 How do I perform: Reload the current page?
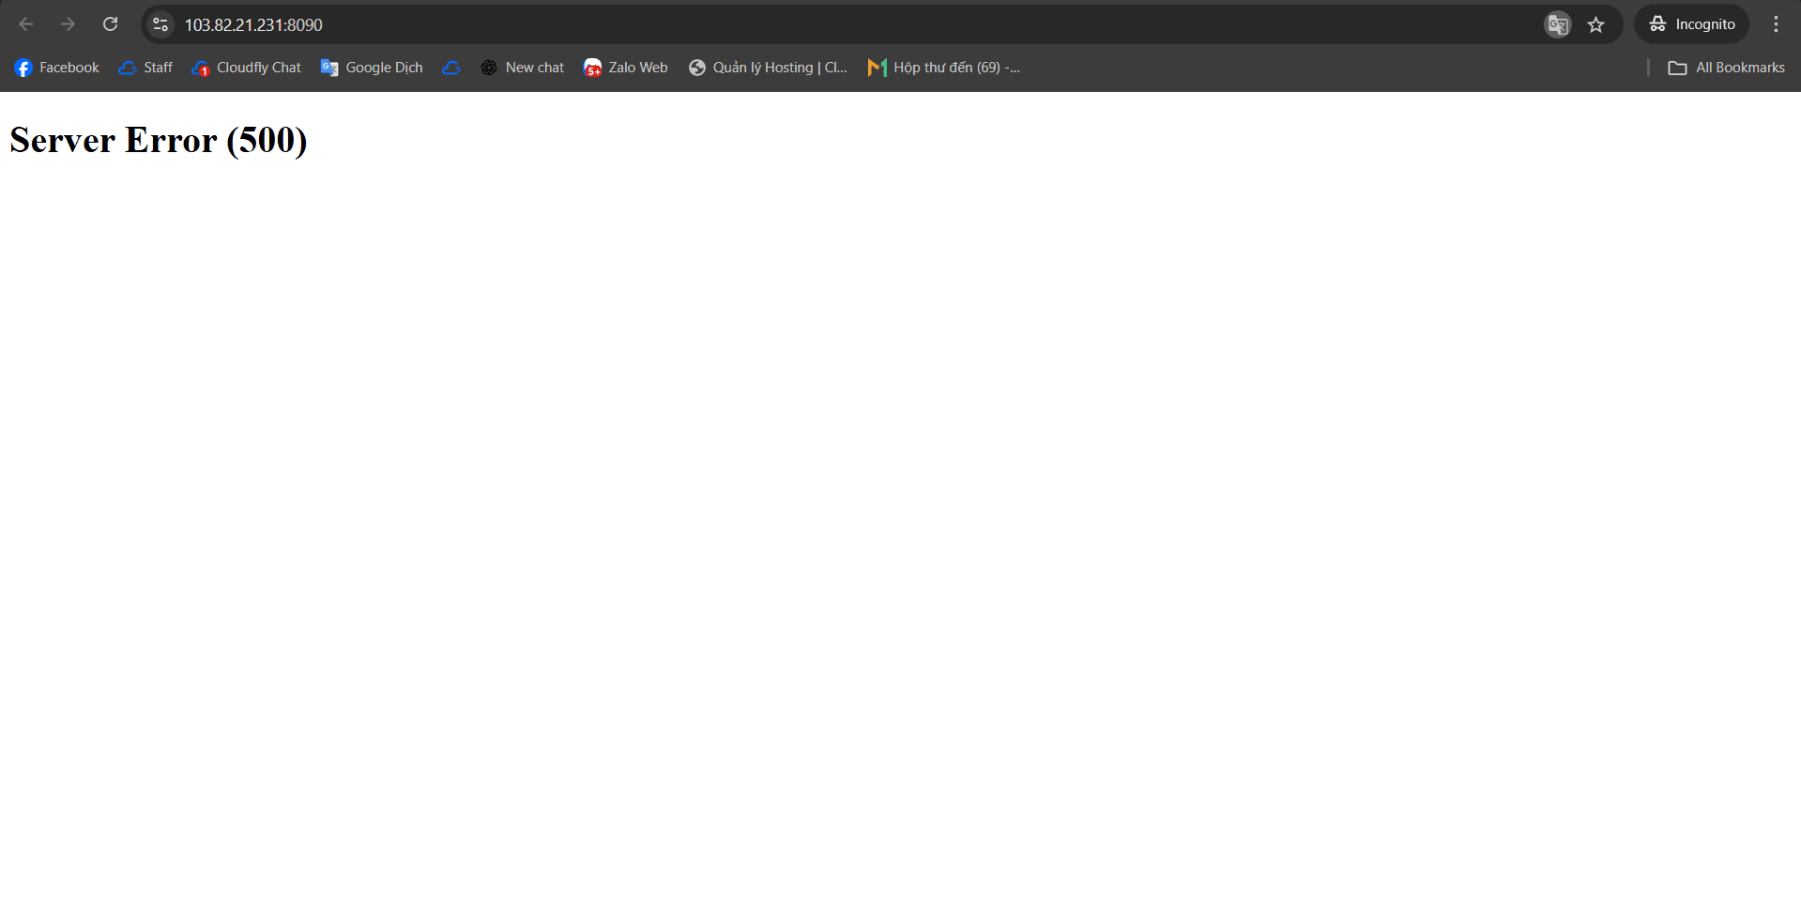click(110, 24)
